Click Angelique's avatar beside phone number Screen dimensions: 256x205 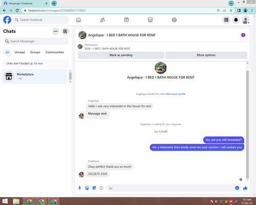coord(81,174)
